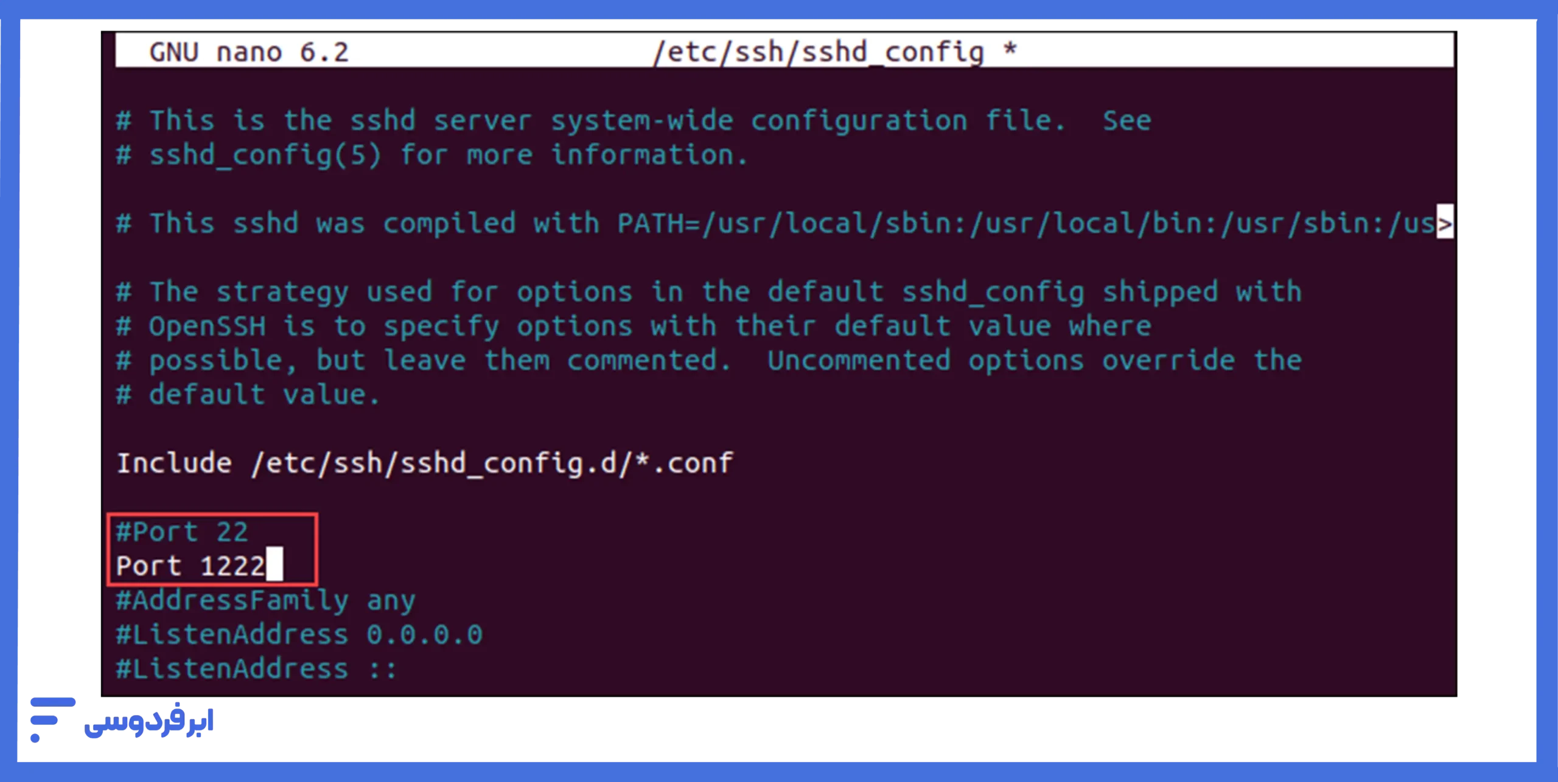
Task: Click the Persian brand name text
Action: (x=149, y=722)
